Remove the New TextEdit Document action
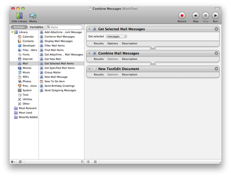Image resolution: width=231 pixels, height=177 pixels. 217,69
